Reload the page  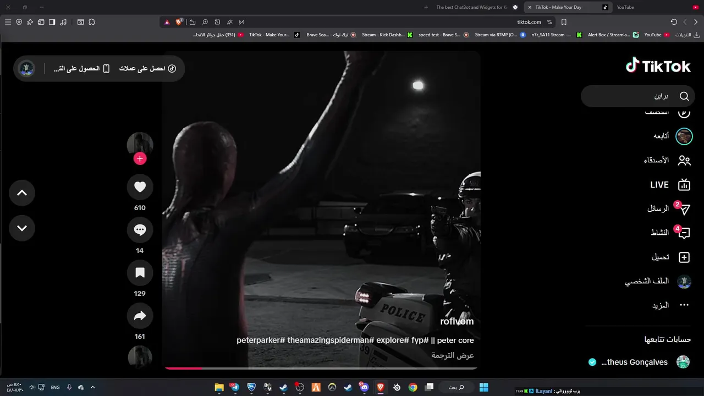674,22
